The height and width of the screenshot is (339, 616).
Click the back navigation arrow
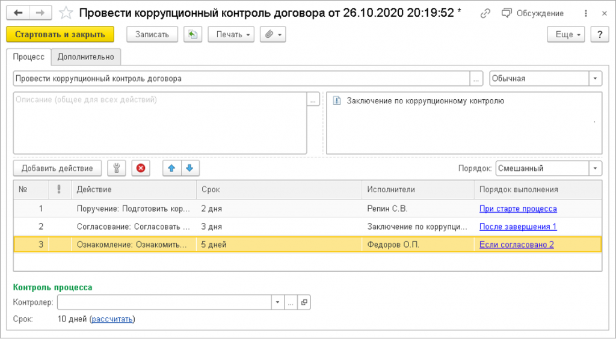coord(18,13)
